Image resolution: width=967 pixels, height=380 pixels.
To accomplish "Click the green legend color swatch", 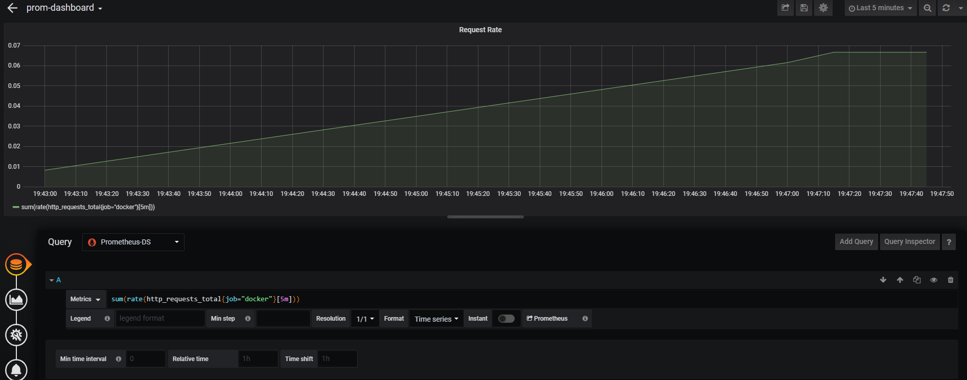I will 16,207.
